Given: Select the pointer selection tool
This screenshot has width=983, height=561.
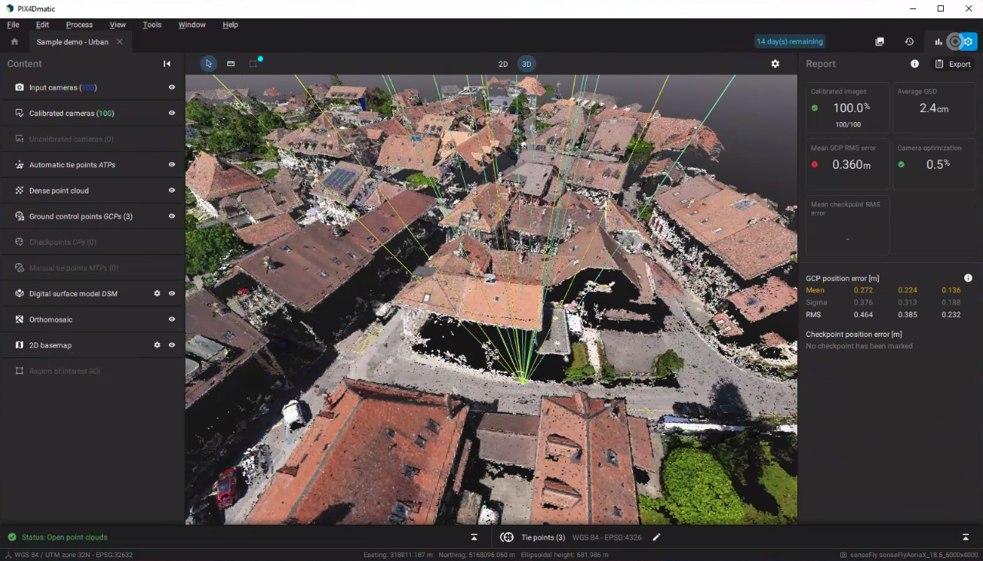Looking at the screenshot, I should coord(208,64).
